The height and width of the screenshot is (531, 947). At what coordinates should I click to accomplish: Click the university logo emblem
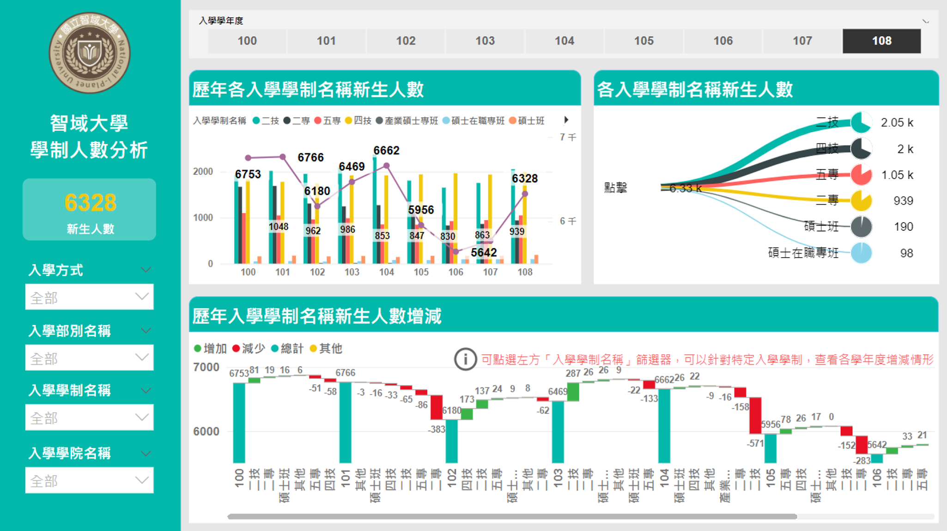[x=90, y=53]
